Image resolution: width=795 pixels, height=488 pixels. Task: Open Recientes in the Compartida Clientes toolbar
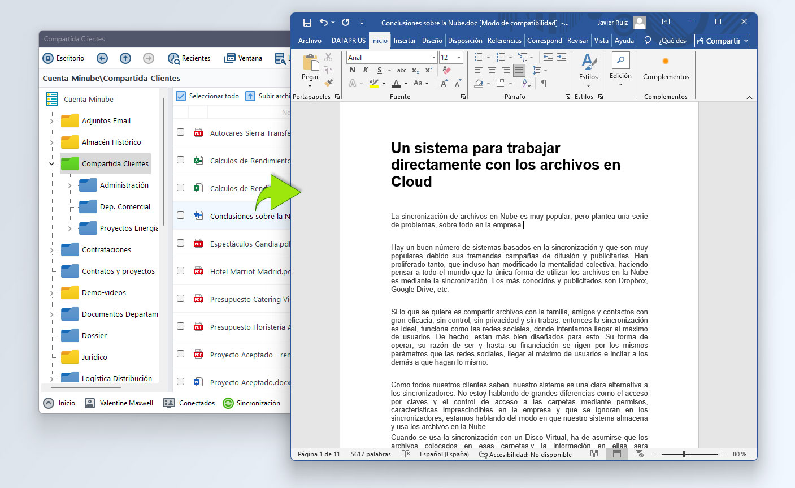189,58
